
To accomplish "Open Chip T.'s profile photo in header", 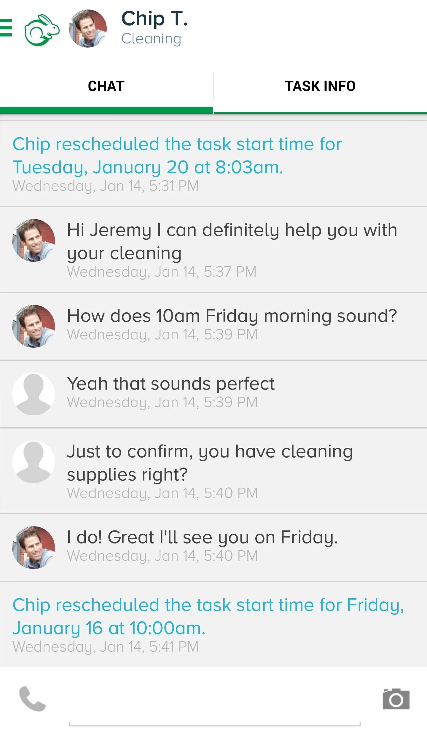I will [88, 29].
